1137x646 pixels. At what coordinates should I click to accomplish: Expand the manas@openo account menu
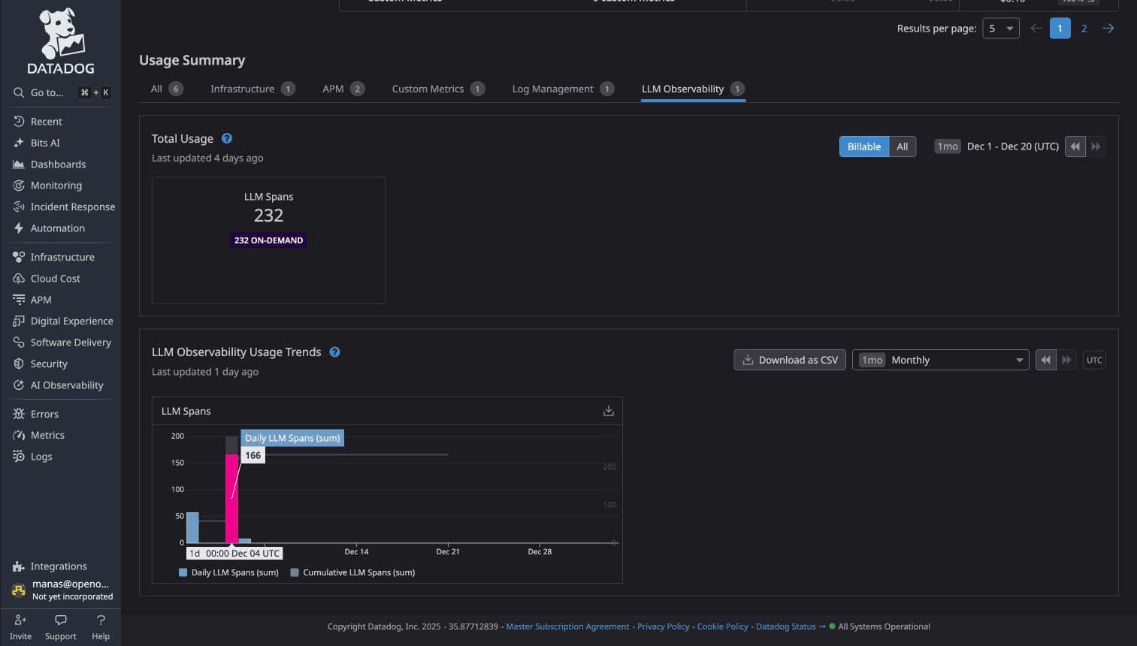pyautogui.click(x=60, y=590)
